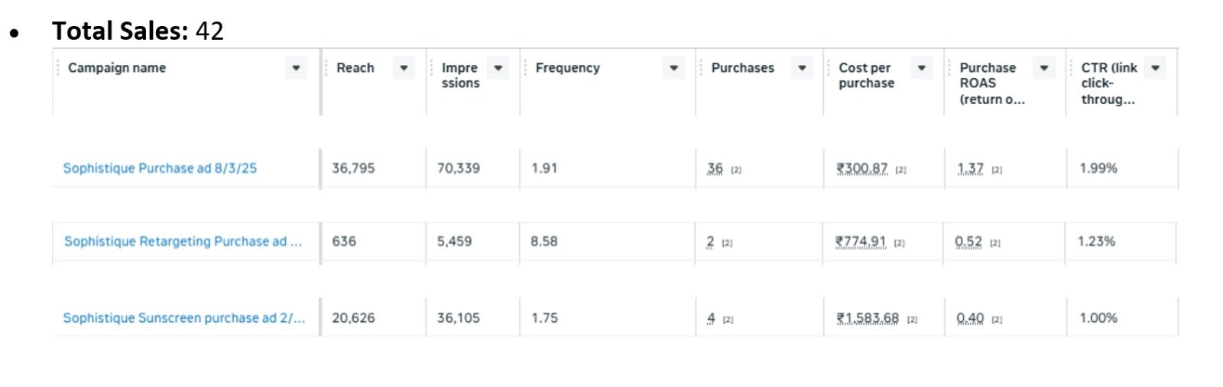1223x387 pixels.
Task: Click the CTR column drag handle dots
Action: coord(1072,68)
